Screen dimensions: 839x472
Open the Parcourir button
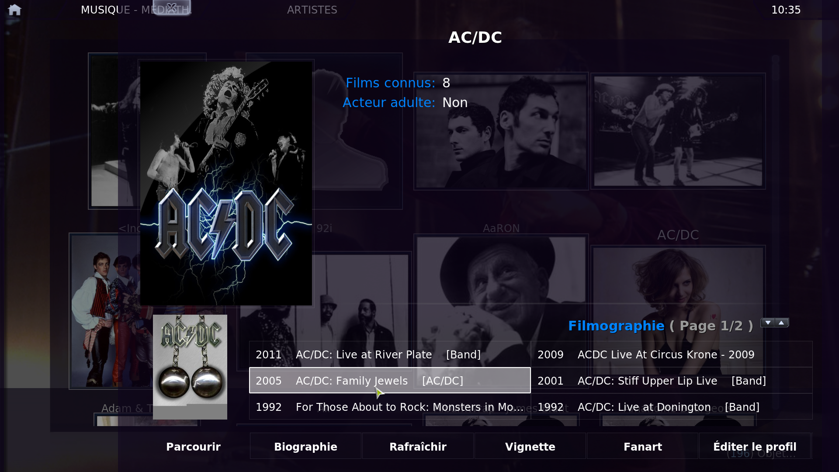(193, 446)
